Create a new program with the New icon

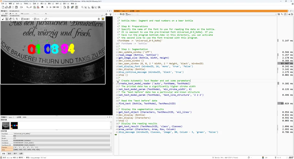3,7
